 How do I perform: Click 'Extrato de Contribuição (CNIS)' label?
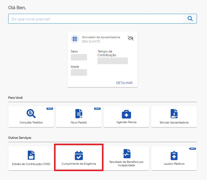pyautogui.click(x=31, y=164)
